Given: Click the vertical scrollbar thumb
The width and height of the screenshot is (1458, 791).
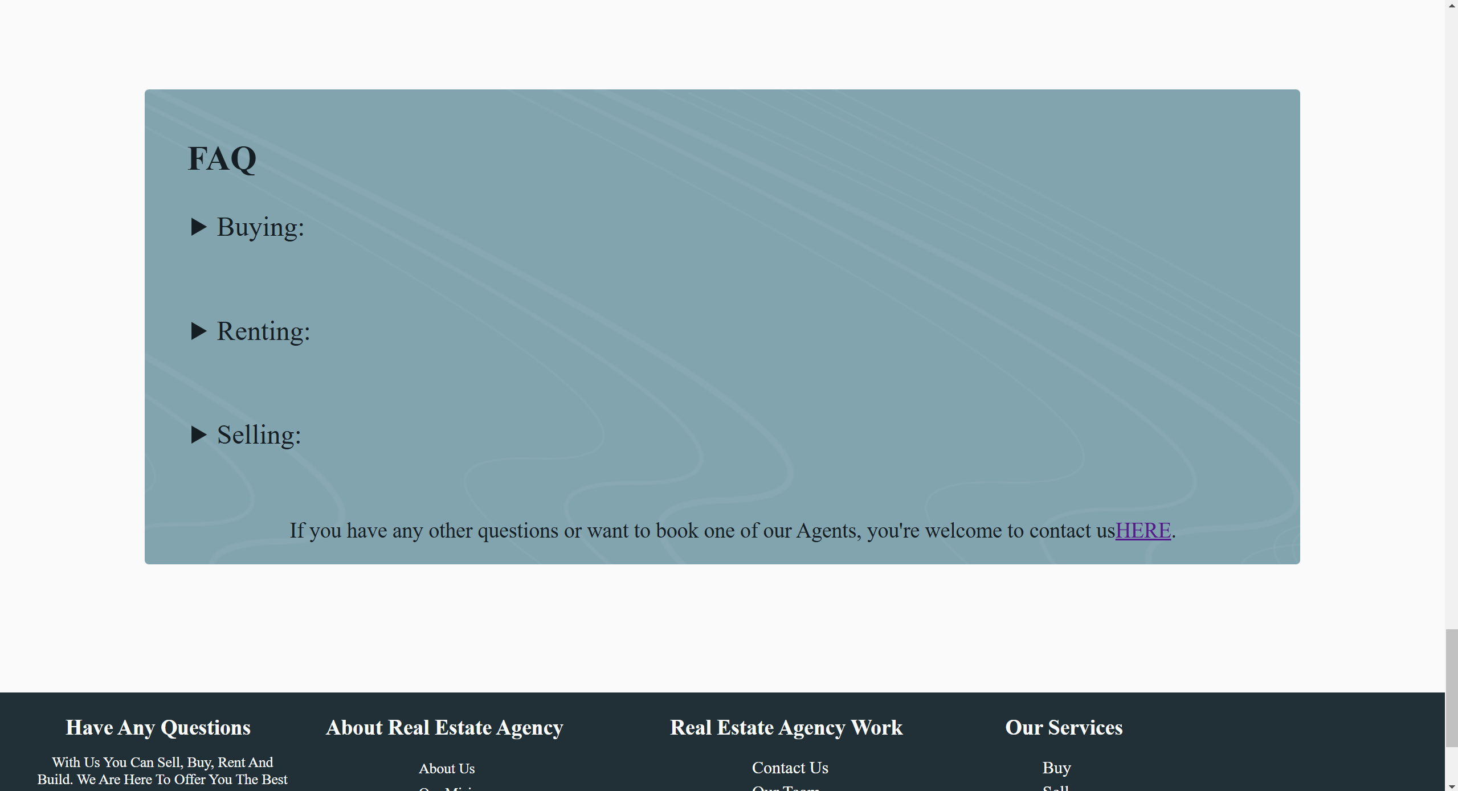Looking at the screenshot, I should point(1451,688).
